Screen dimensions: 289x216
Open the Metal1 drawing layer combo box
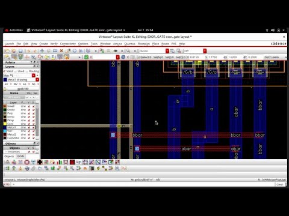click(x=37, y=80)
